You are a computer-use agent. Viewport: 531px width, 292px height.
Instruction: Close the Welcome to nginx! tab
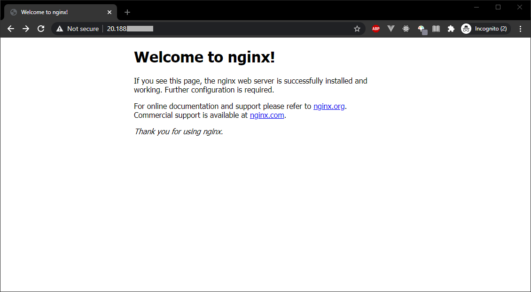(x=109, y=12)
